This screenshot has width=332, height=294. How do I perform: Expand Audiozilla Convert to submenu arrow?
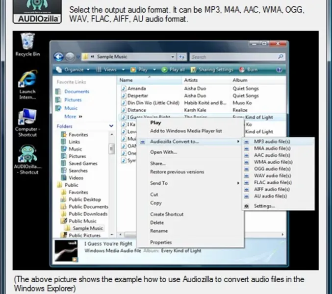click(x=238, y=142)
